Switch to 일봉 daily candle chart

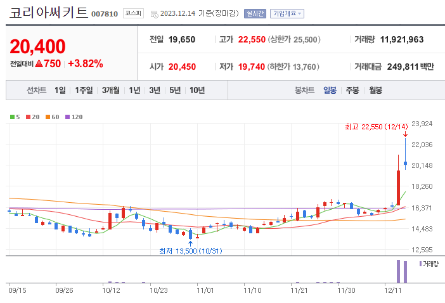[330, 90]
